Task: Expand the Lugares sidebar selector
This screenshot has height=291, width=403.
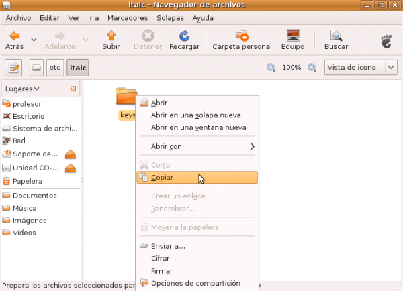Action: pos(21,89)
